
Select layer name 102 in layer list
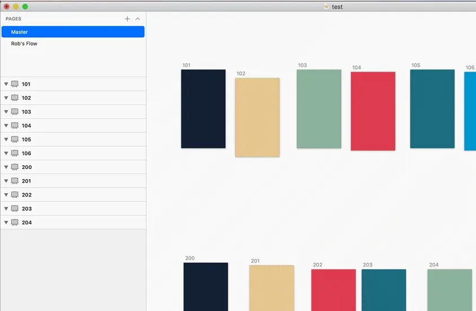(x=27, y=98)
